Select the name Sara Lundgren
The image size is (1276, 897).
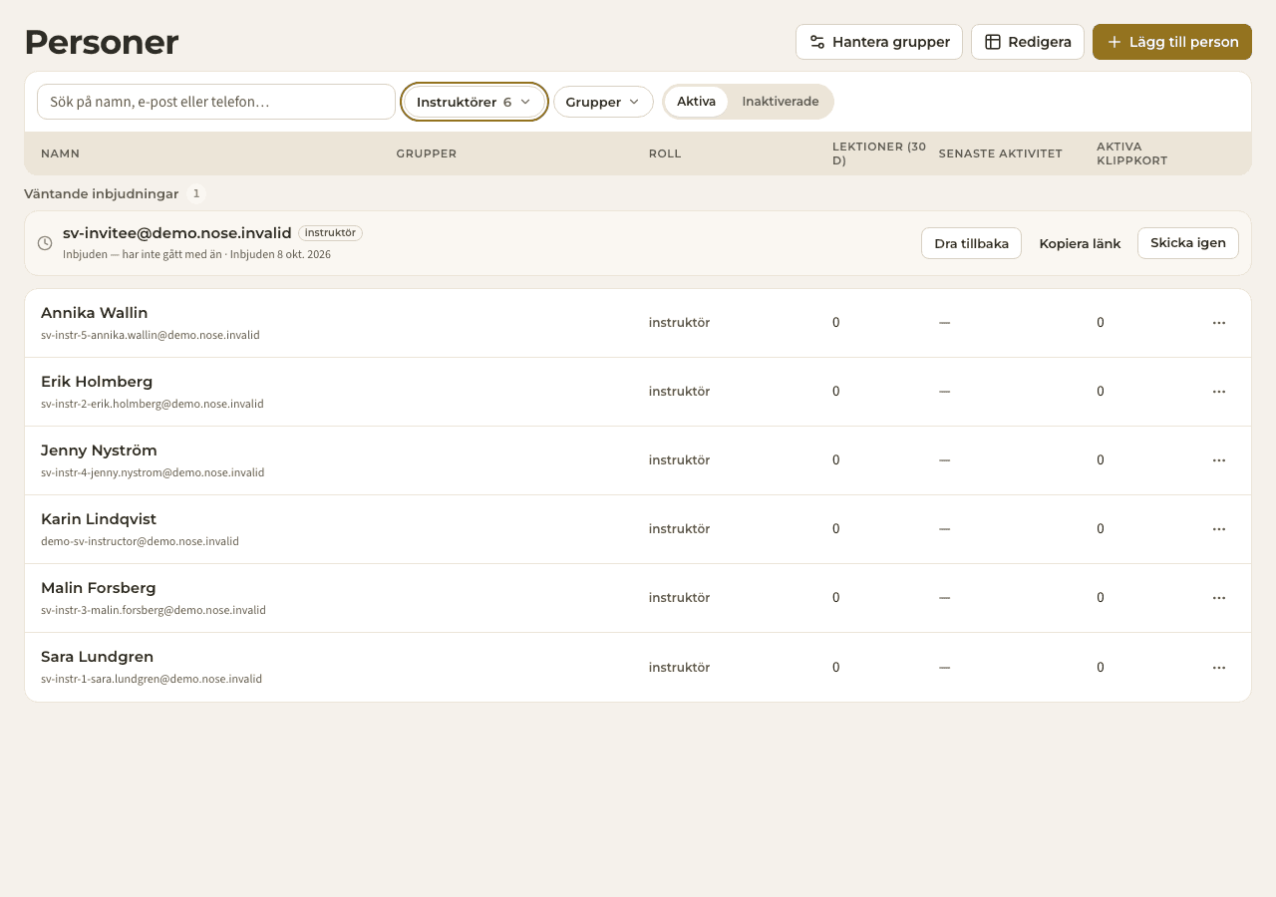(x=97, y=657)
